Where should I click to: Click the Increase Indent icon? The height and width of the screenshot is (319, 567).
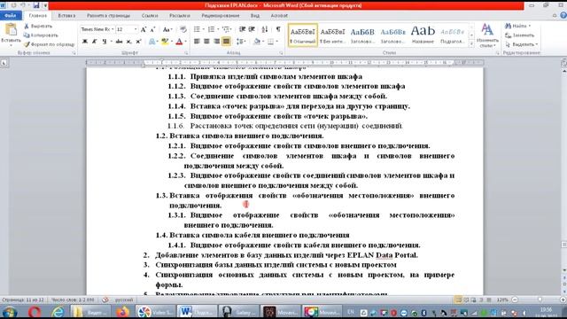[x=252, y=29]
